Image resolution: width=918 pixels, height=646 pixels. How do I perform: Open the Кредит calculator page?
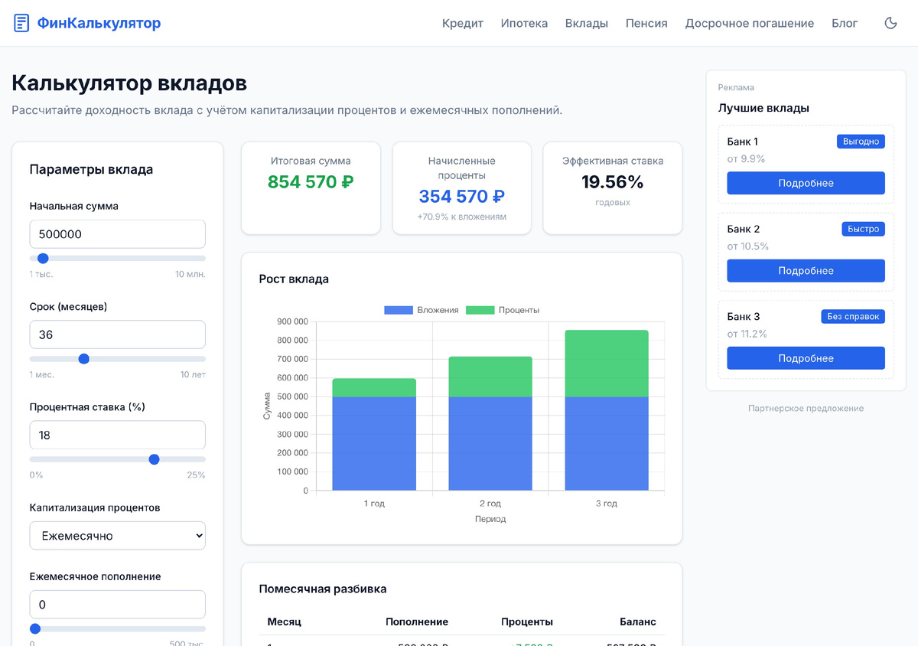click(463, 23)
